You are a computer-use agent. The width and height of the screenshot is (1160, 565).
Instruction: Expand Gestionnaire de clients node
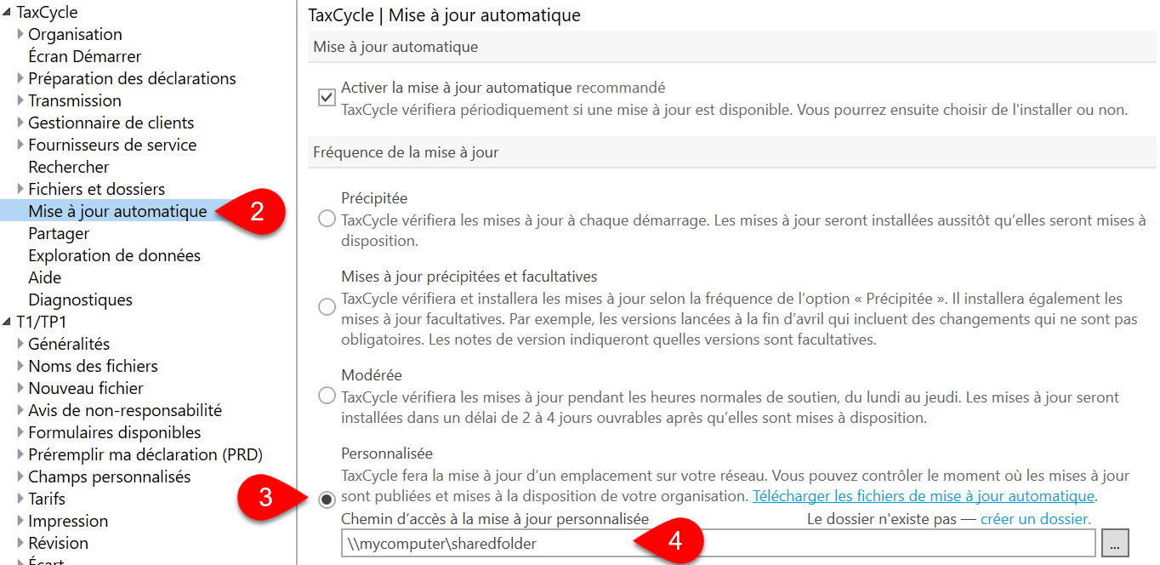20,123
